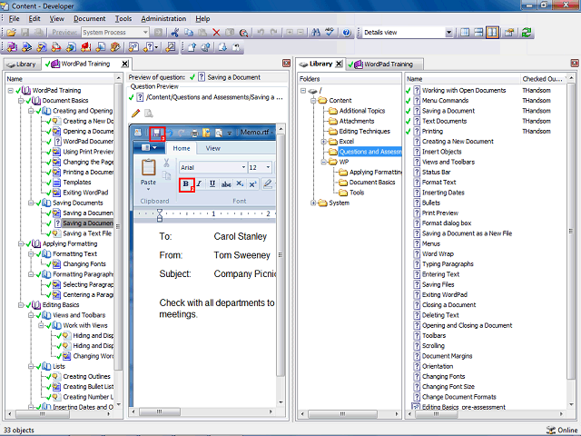Click the new module purple book icon
581x436 pixels.
[x=12, y=47]
